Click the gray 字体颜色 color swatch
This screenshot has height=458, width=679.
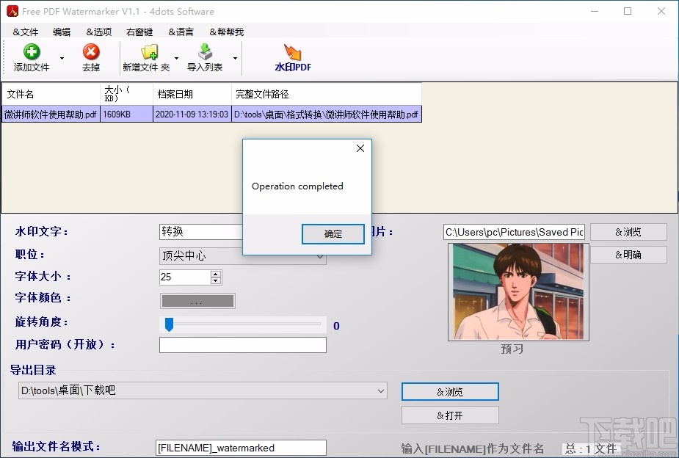197,301
